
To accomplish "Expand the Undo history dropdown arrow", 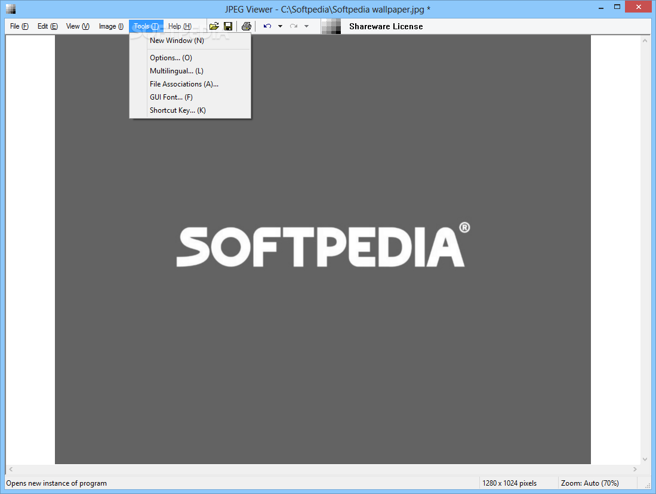I will (x=281, y=26).
